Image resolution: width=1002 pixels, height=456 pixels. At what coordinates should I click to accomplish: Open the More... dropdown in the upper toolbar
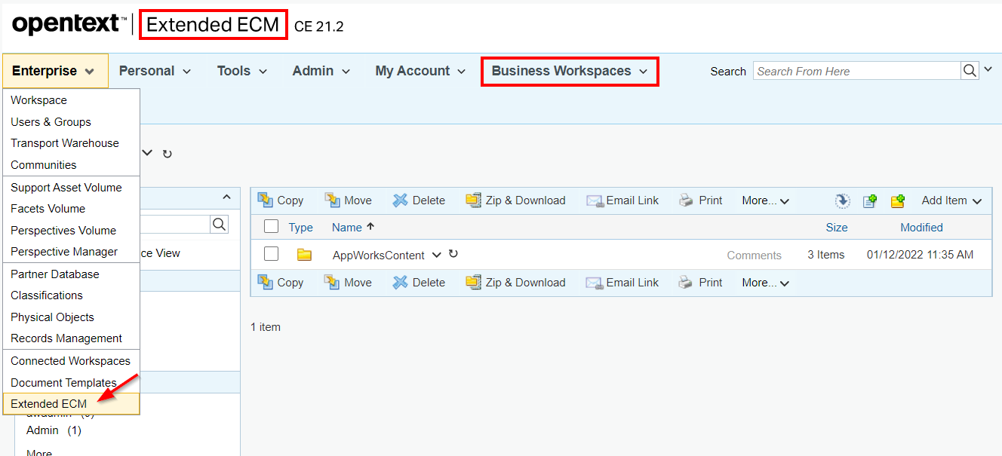click(x=766, y=200)
